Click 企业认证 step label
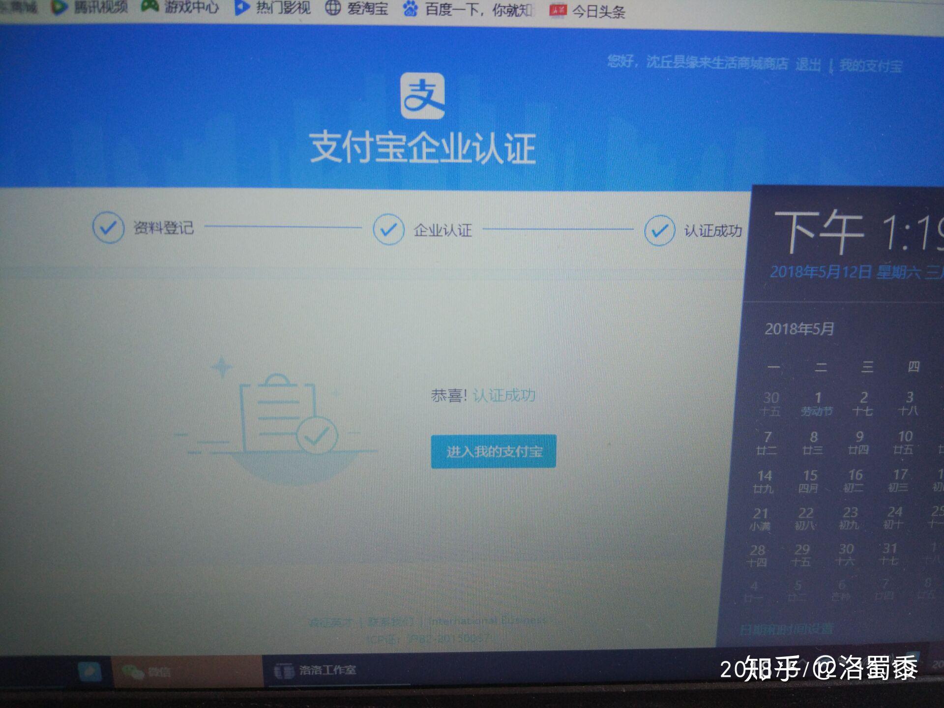 (x=442, y=230)
